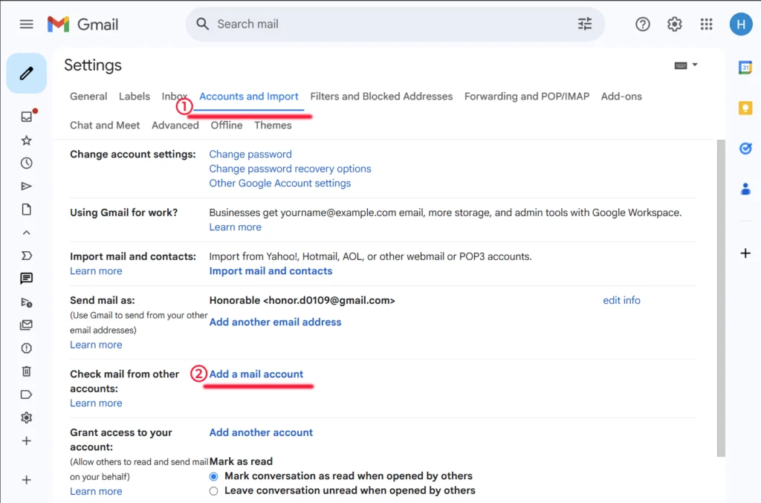Screen dimensions: 761x503
Task: Click Learn more under Grant access to your account
Action: point(96,491)
